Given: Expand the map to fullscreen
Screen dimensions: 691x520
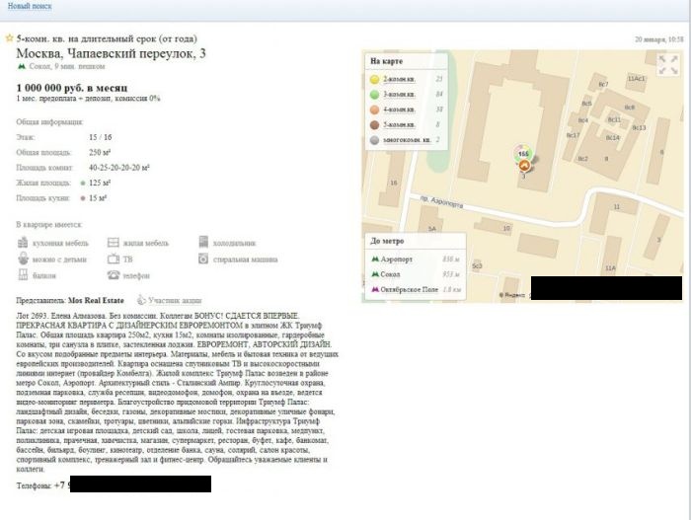Looking at the screenshot, I should pyautogui.click(x=668, y=66).
